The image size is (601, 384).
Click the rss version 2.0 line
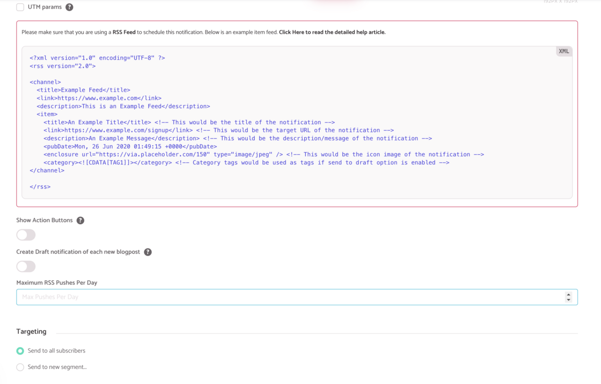pyautogui.click(x=63, y=66)
